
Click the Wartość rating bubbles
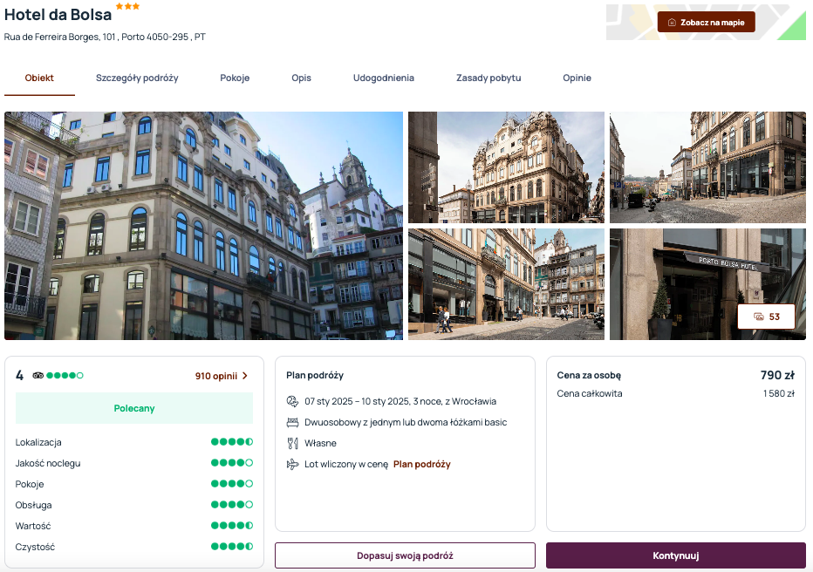[232, 526]
